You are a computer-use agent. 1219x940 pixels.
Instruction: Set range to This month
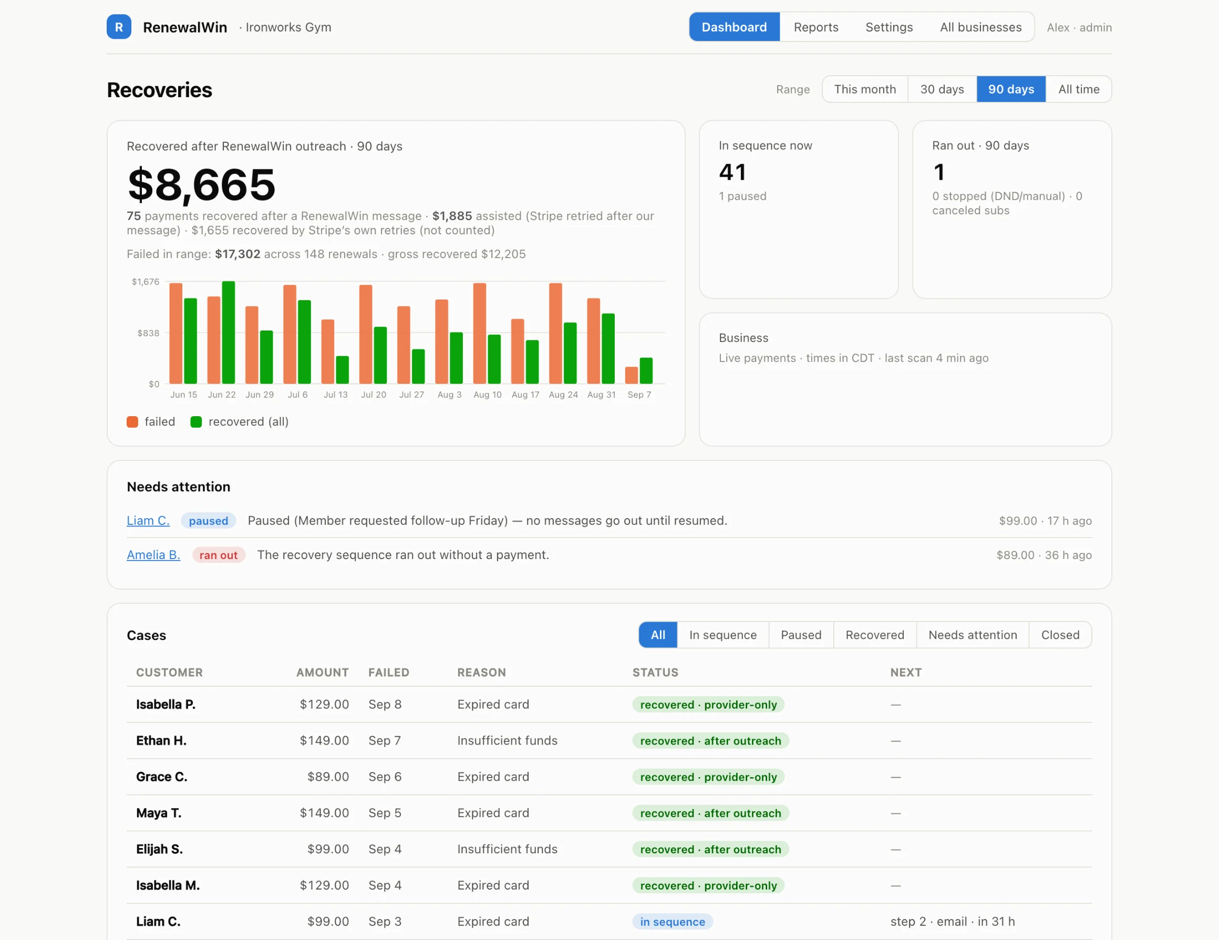(x=864, y=89)
